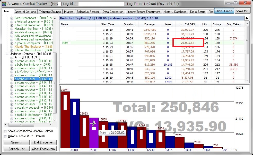Select a stone crusher [01:00] encounter
Image resolution: width=253 pixels, height=155 pixels.
(x=33, y=97)
